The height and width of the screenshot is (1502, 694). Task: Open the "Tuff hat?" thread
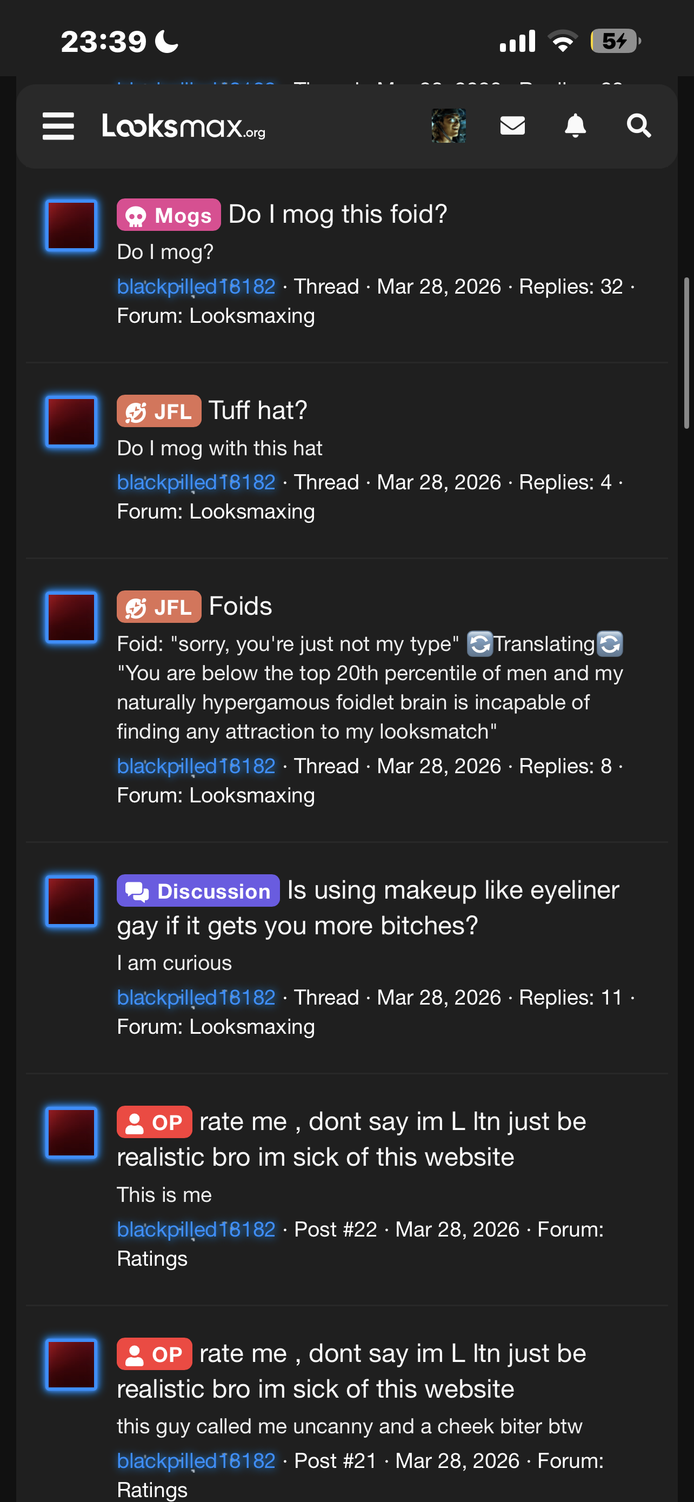pos(258,410)
